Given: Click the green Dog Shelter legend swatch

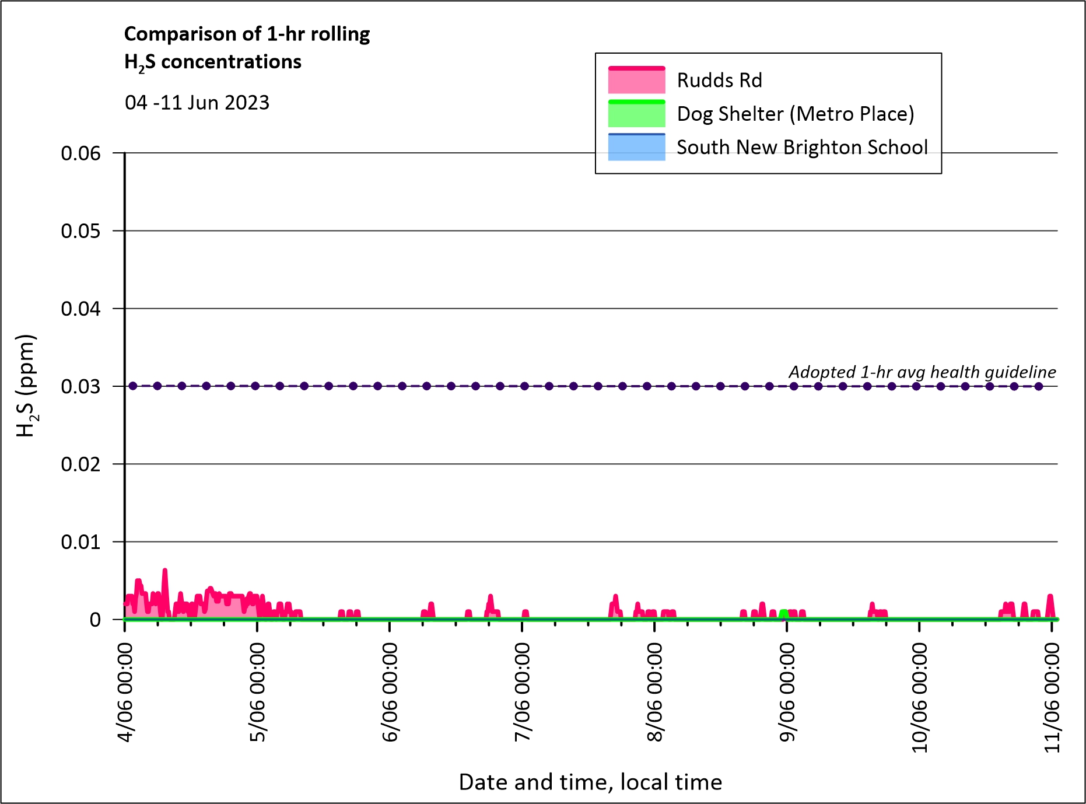Looking at the screenshot, I should click(636, 114).
